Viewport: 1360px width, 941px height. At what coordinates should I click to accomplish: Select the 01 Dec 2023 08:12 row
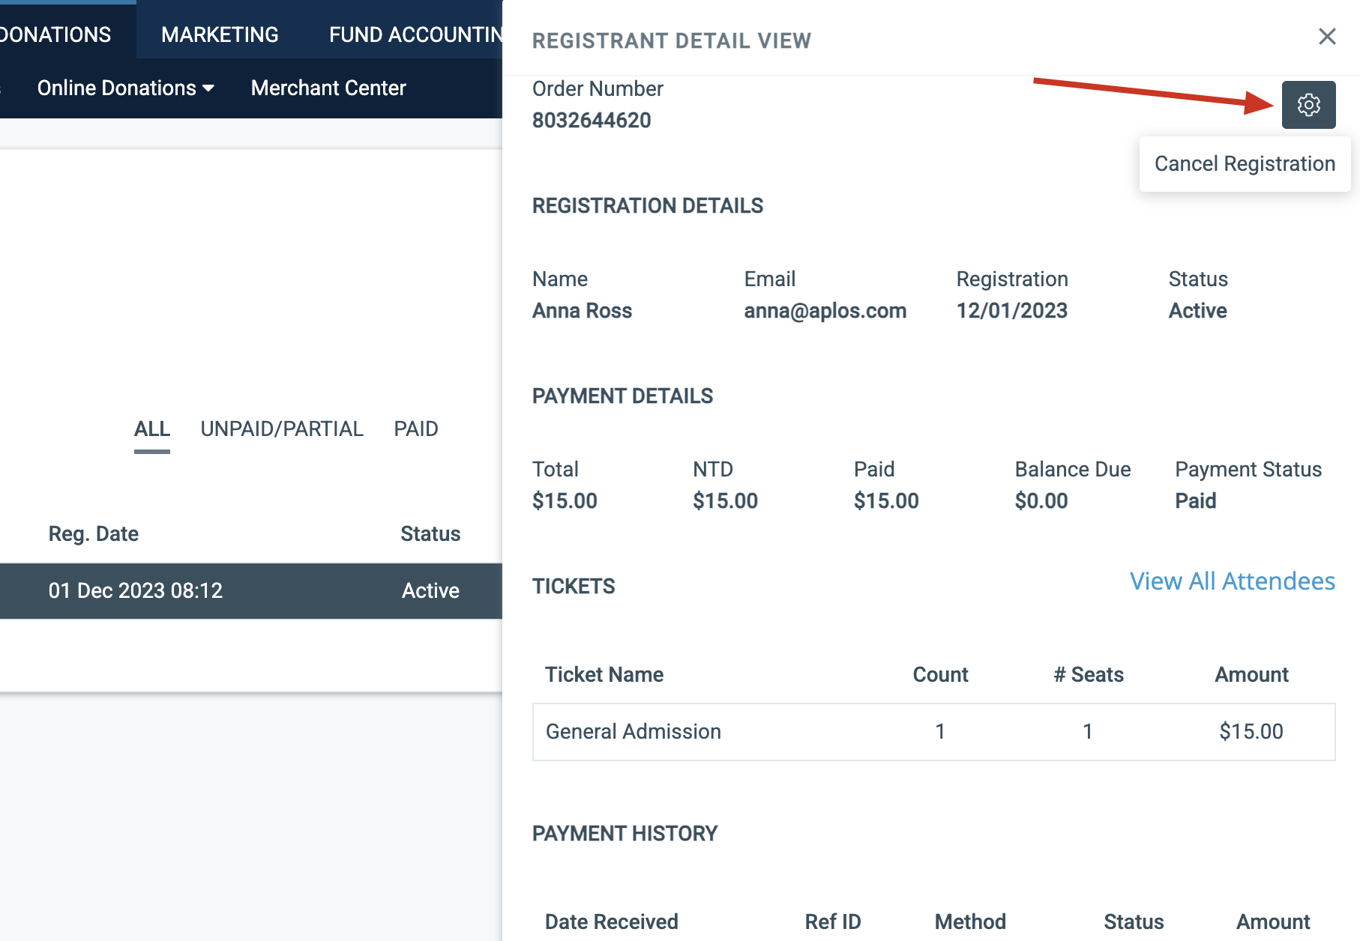tap(251, 591)
